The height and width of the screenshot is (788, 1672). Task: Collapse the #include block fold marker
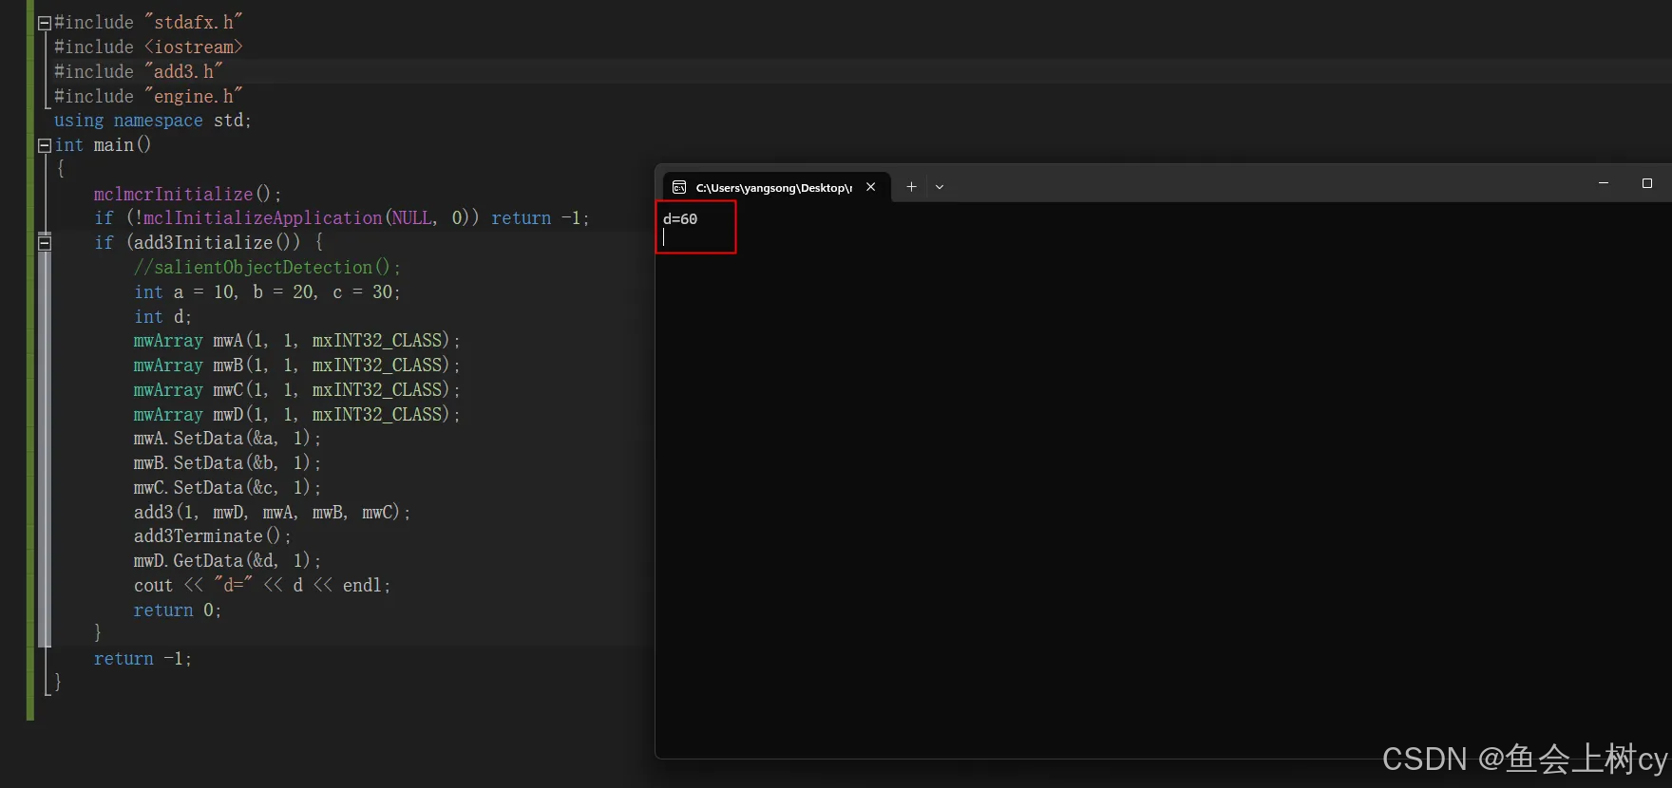click(44, 23)
